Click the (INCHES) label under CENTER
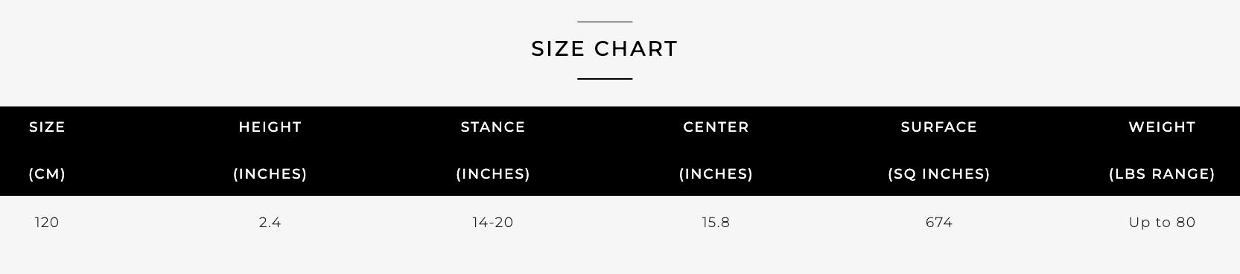The height and width of the screenshot is (274, 1240). coord(716,174)
